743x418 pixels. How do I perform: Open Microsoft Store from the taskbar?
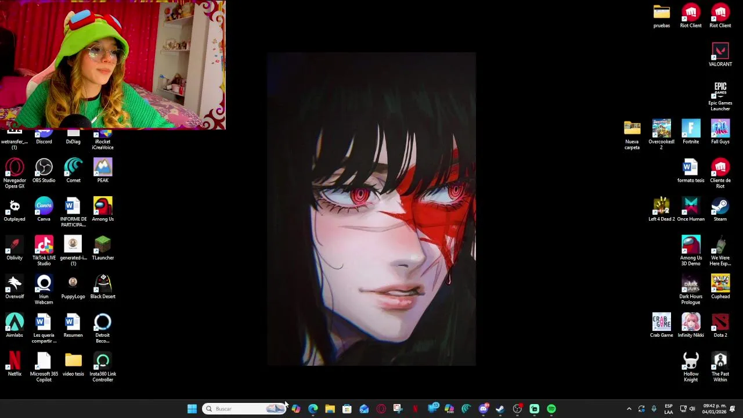[347, 409]
